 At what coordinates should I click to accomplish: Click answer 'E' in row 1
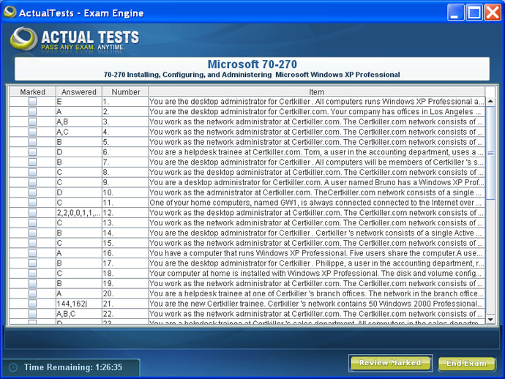[x=79, y=102]
